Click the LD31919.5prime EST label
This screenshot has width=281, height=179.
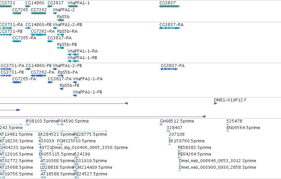[90, 161]
